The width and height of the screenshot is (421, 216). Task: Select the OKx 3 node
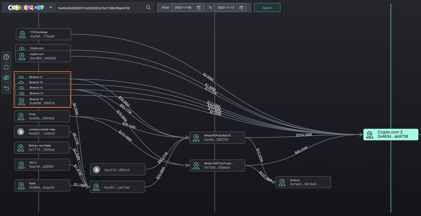click(x=42, y=165)
